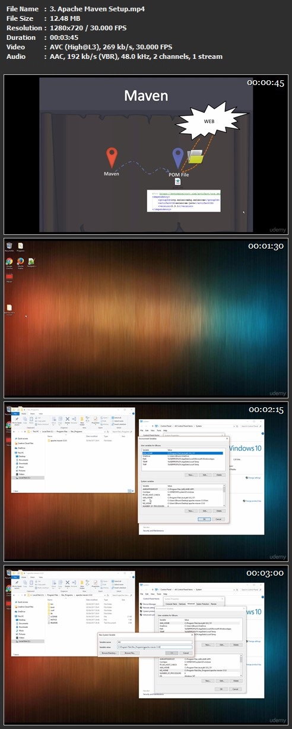Switch to the Remote tab in System Properties
This screenshot has width=292, height=729.
click(214, 604)
